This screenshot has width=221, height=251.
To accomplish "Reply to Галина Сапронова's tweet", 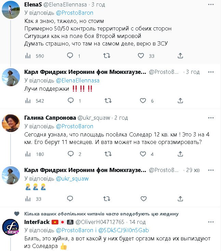I will [x=70, y=154].
